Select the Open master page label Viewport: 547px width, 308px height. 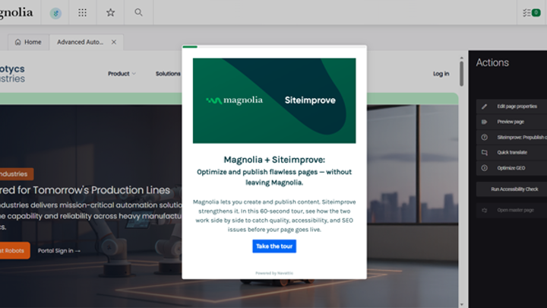coord(516,210)
